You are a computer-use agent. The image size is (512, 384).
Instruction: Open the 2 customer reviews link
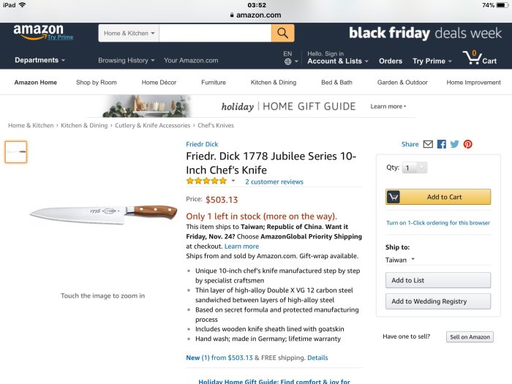(274, 181)
